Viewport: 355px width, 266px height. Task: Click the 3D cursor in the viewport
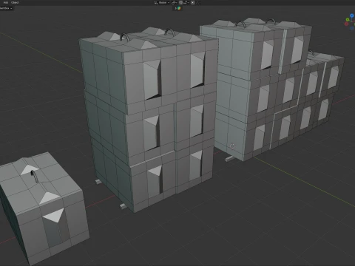[232, 146]
